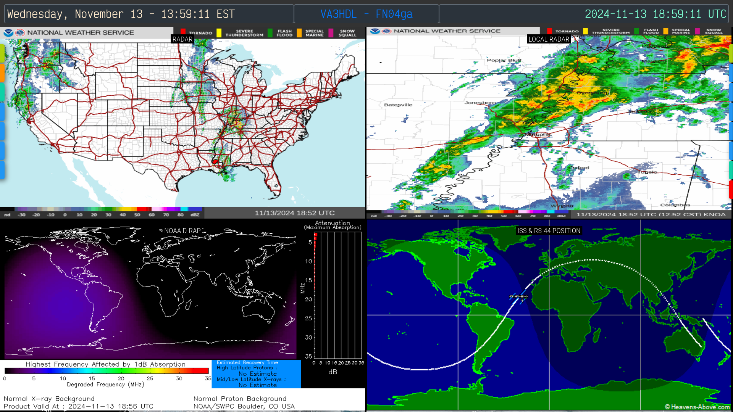This screenshot has width=733, height=412.
Task: Click the lime green tab on left edge
Action: coord(2,53)
